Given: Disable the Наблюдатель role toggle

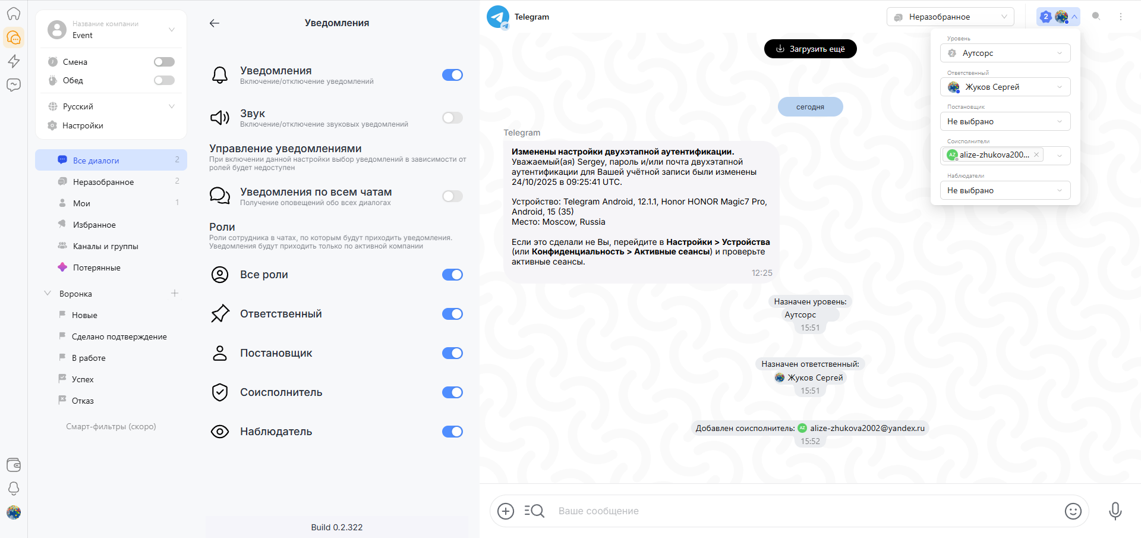Looking at the screenshot, I should 452,432.
